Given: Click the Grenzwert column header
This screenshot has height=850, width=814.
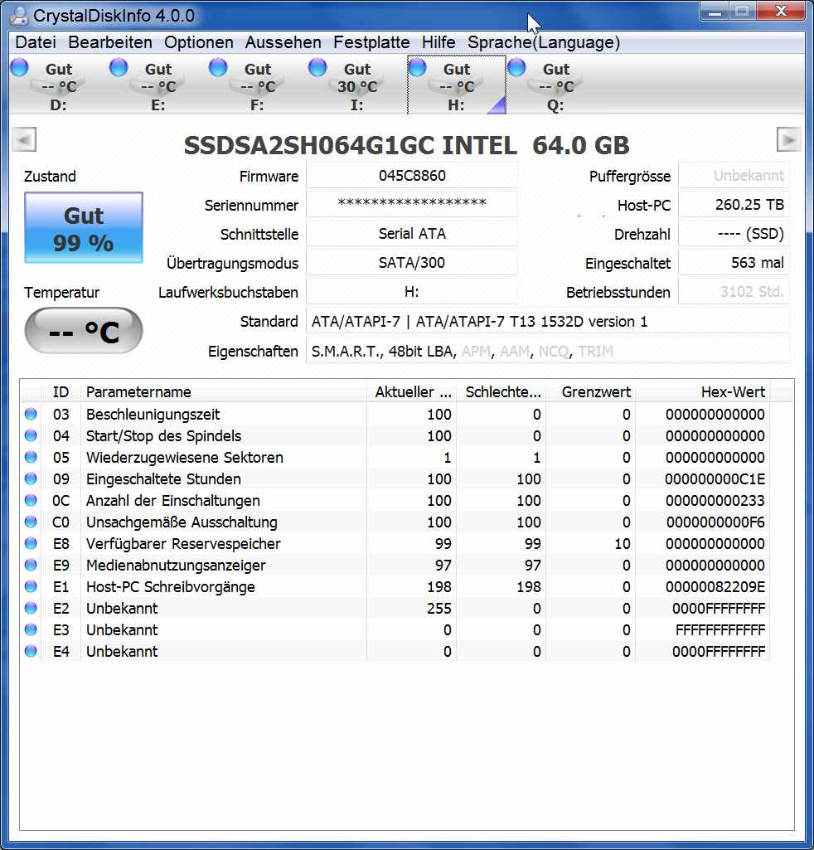Looking at the screenshot, I should coord(591,392).
